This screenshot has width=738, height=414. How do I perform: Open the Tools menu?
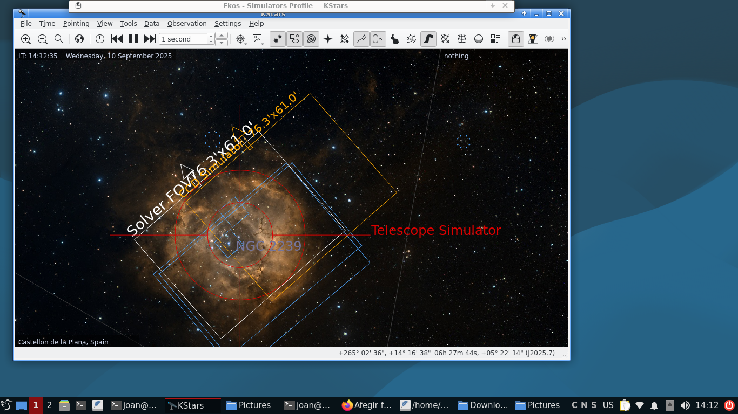coord(129,24)
